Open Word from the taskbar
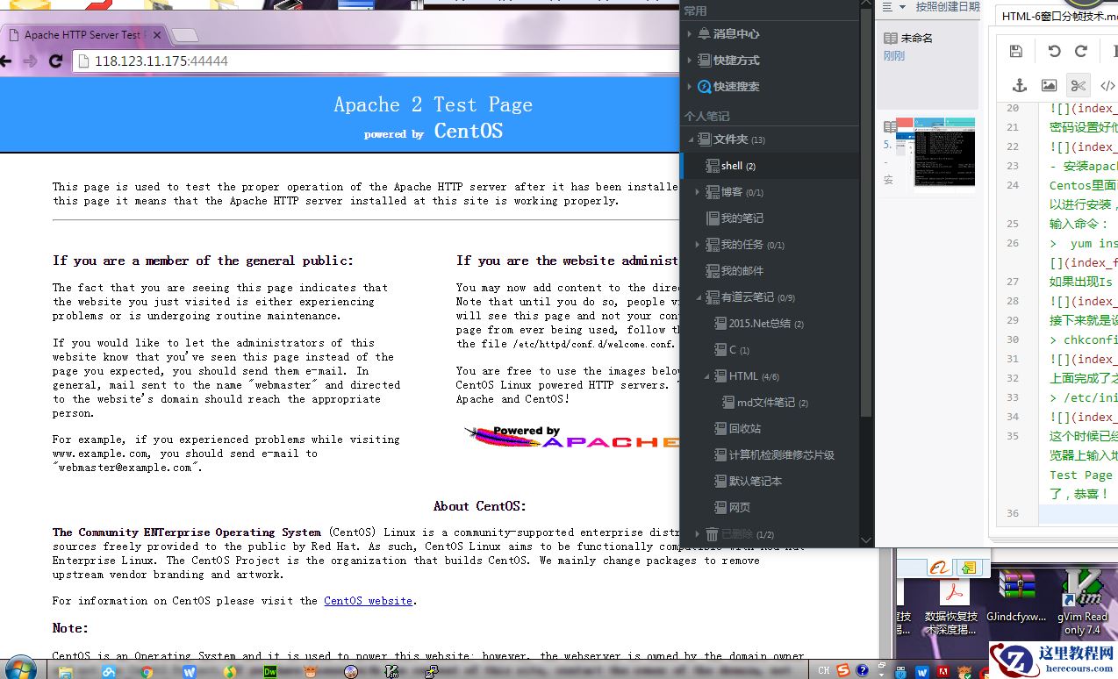Image resolution: width=1118 pixels, height=679 pixels. [x=190, y=672]
